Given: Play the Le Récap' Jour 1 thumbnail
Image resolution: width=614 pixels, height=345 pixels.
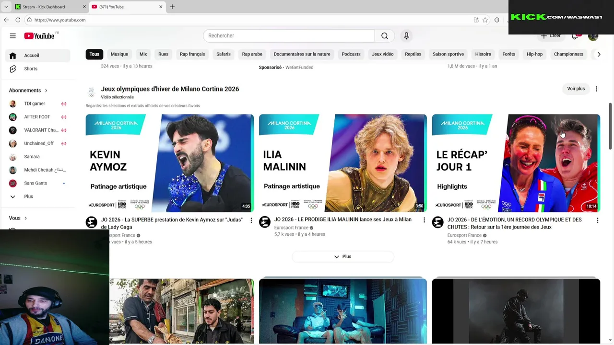Looking at the screenshot, I should click(516, 163).
